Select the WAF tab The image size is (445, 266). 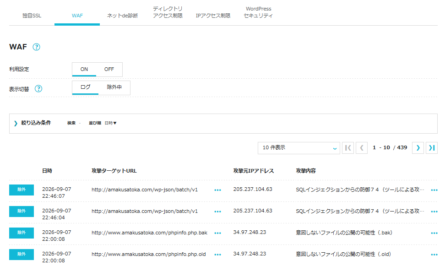77,16
